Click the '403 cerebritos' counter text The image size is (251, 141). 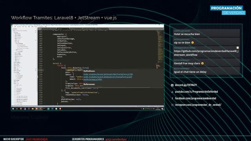116,139
